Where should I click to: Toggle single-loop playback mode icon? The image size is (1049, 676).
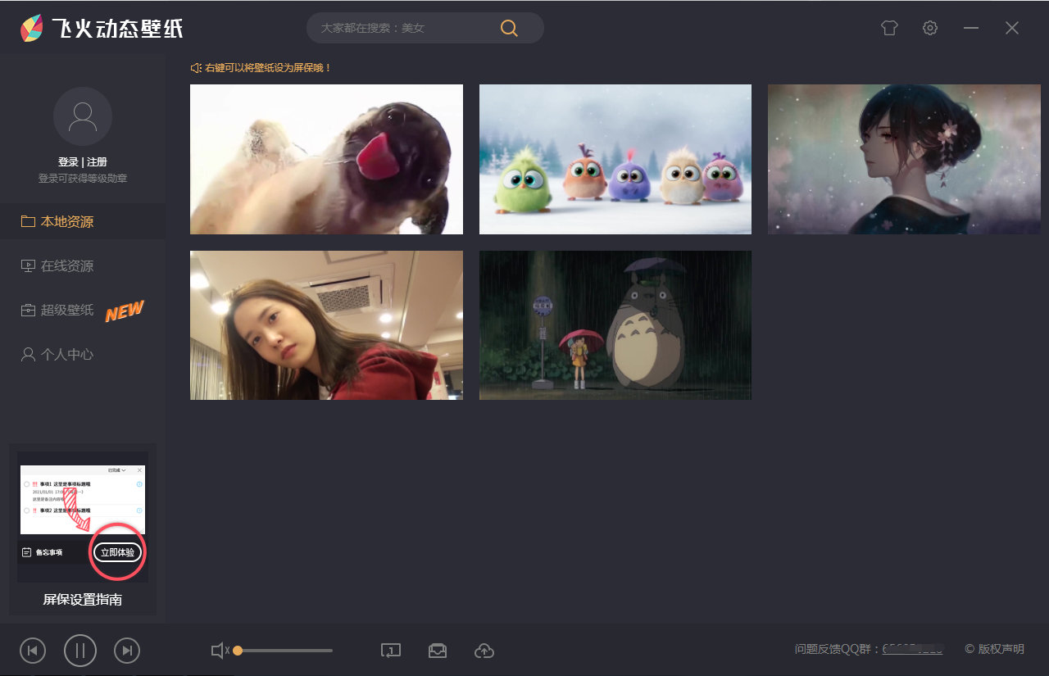coord(391,651)
